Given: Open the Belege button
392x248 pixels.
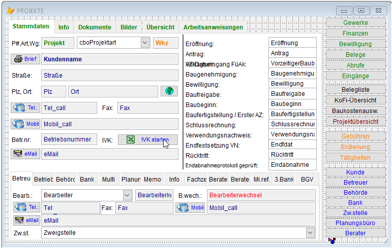Looking at the screenshot, I should tap(355, 55).
